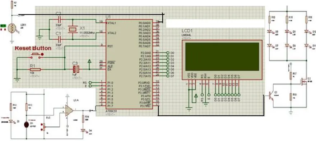Click the LM044L part name text
This screenshot has width=316, height=141.
[x=186, y=35]
